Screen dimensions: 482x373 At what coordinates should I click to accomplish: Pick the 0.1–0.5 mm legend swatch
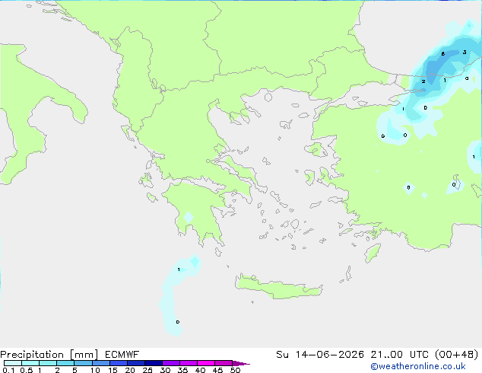[x=13, y=363]
